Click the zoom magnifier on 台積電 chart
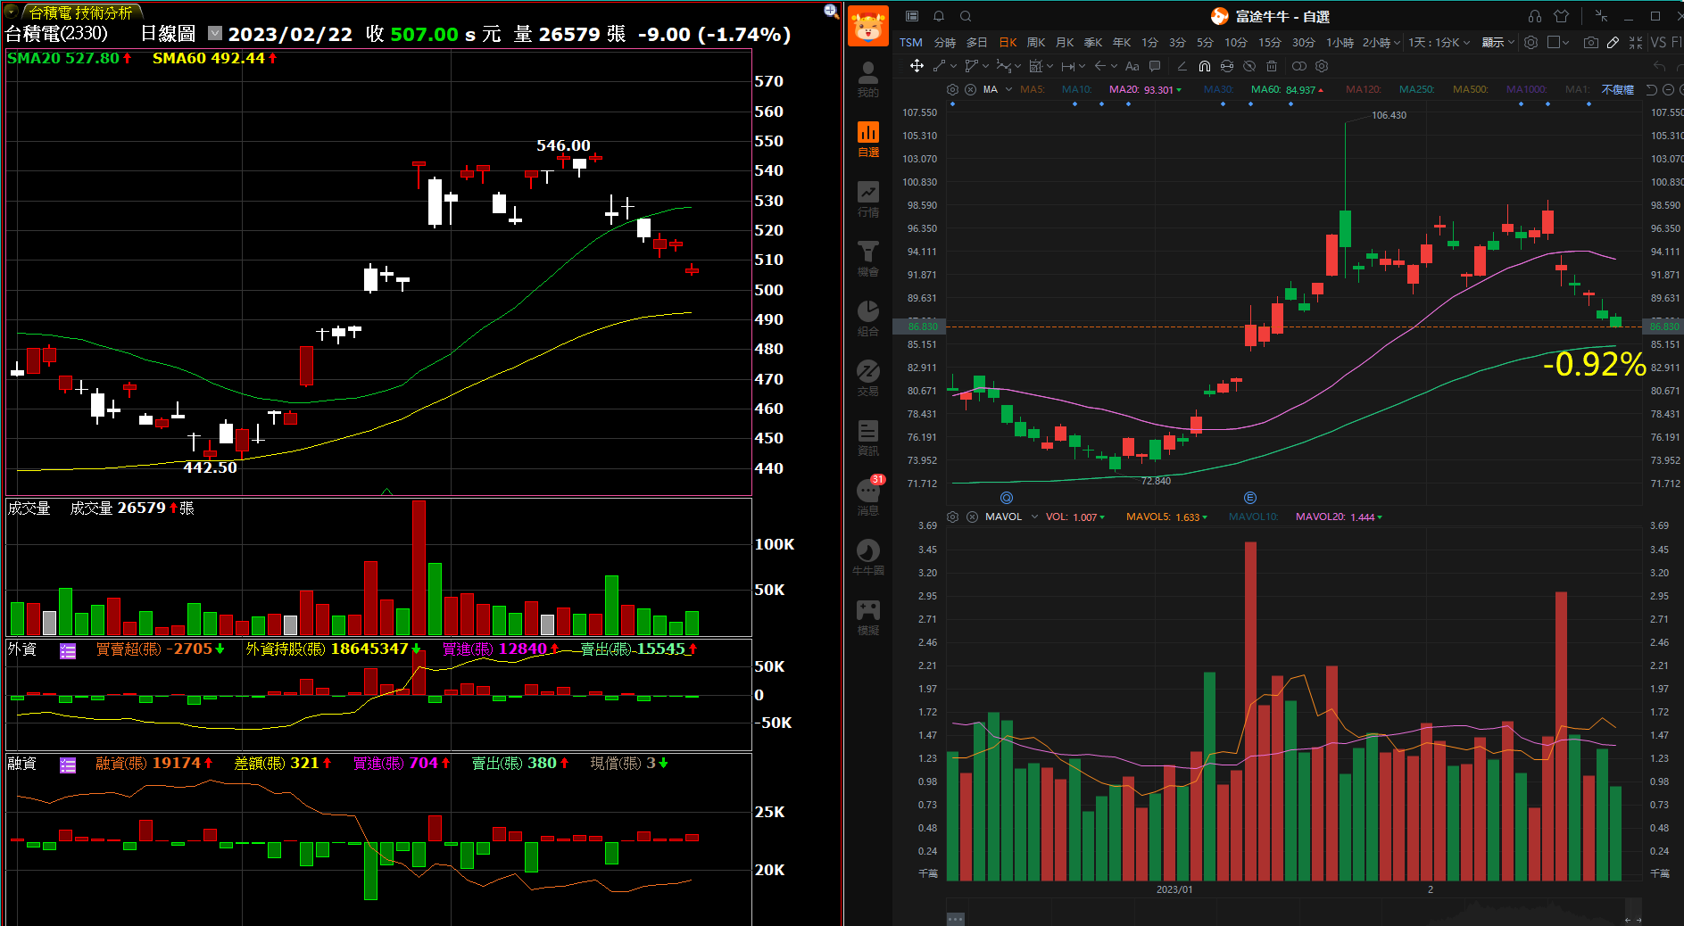This screenshot has width=1684, height=926. 831,11
